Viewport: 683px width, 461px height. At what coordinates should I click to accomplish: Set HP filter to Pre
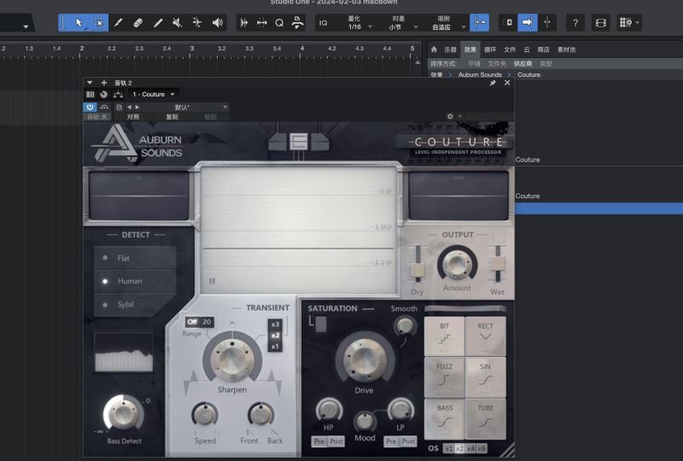pos(319,441)
